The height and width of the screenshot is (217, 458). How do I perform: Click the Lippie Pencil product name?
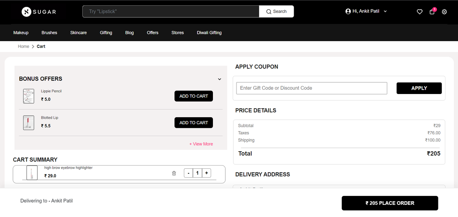[51, 91]
